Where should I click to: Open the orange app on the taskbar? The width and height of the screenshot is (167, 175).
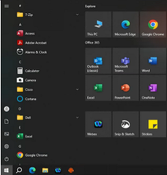(x=71, y=170)
